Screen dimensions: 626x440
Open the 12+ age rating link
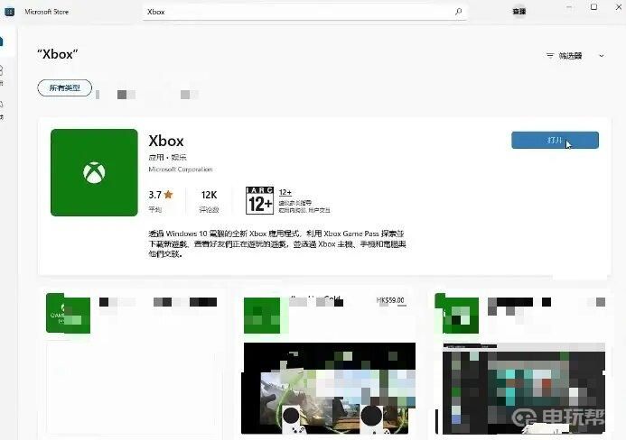tap(285, 193)
